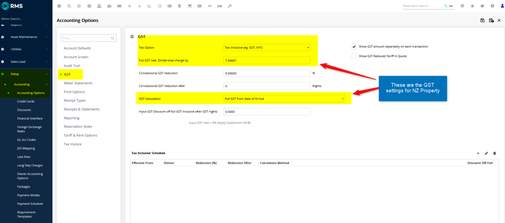Open the globe icon in header
This screenshot has height=223, width=505.
click(x=462, y=6)
